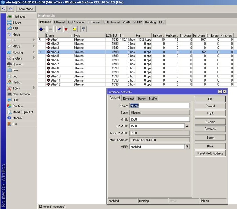Viewport: 237px width, 209px height.
Task: Select the ether1 row in interface list
Action: click(x=55, y=40)
